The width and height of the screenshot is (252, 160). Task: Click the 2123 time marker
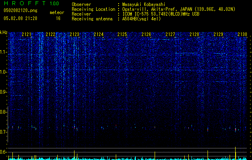click(75, 34)
